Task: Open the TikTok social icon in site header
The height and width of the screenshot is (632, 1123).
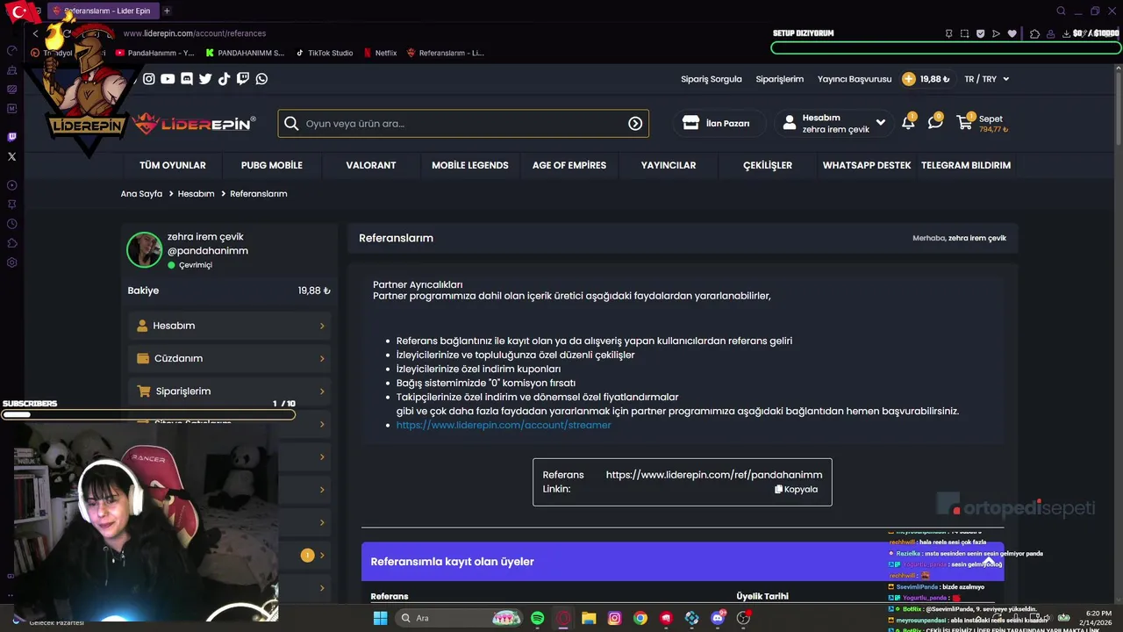Action: pyautogui.click(x=224, y=79)
